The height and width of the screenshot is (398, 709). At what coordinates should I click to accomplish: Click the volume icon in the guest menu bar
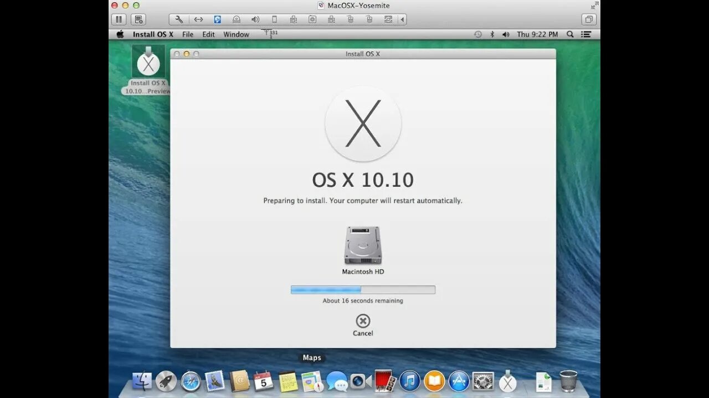(x=506, y=34)
